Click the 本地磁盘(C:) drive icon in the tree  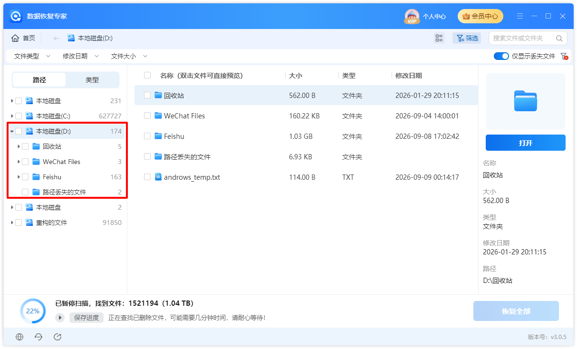tap(29, 116)
